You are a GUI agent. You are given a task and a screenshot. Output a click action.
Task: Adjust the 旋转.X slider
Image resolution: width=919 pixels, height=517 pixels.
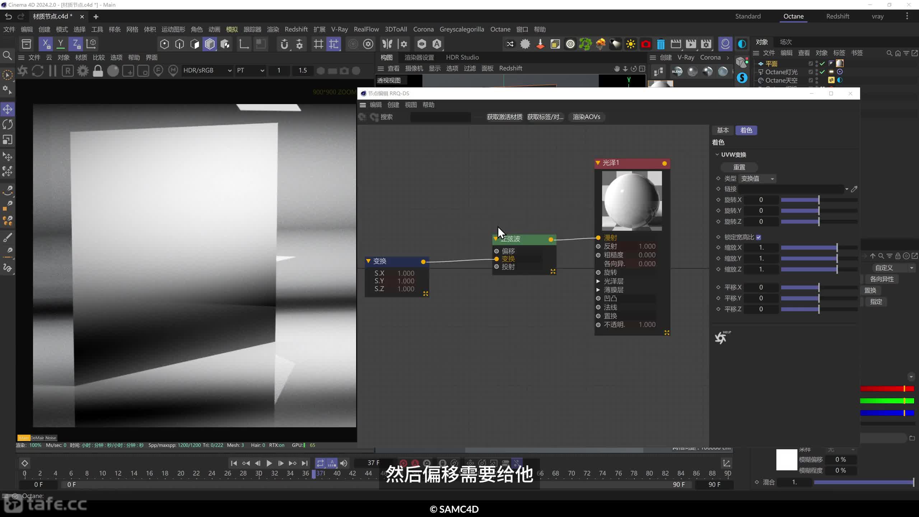pos(819,200)
